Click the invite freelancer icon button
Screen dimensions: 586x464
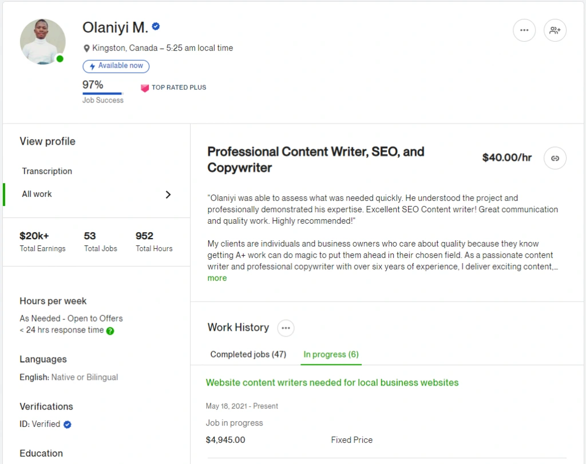pyautogui.click(x=555, y=30)
